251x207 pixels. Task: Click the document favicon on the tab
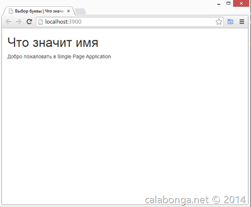pos(11,11)
